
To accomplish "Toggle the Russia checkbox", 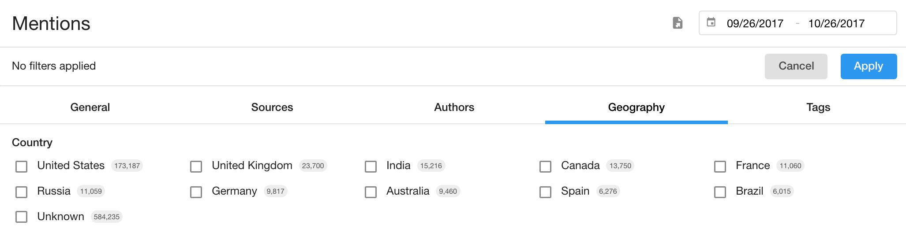I will (21, 192).
